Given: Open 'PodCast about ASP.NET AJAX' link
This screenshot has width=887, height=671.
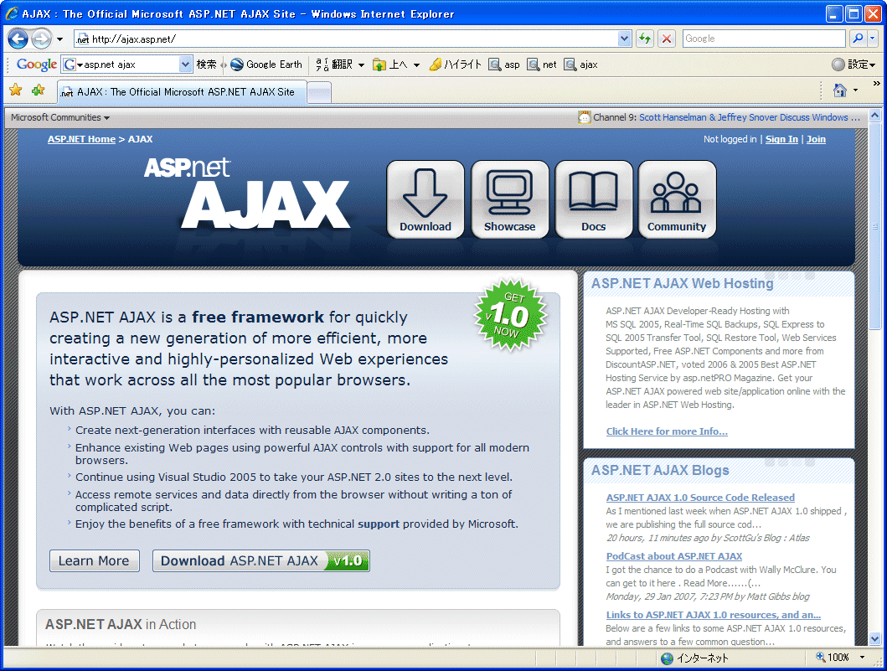Looking at the screenshot, I should tap(674, 556).
